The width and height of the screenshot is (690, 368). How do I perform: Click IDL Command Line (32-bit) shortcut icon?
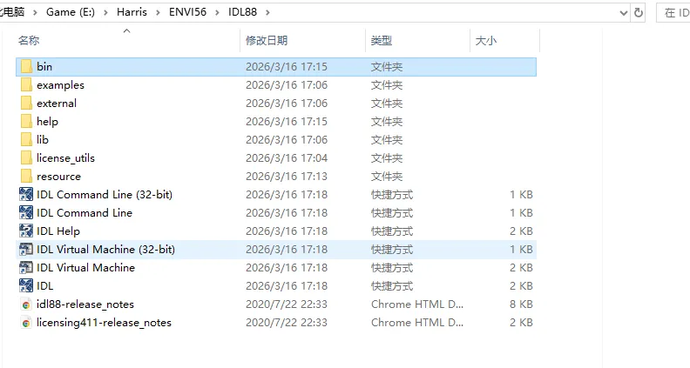click(x=26, y=194)
